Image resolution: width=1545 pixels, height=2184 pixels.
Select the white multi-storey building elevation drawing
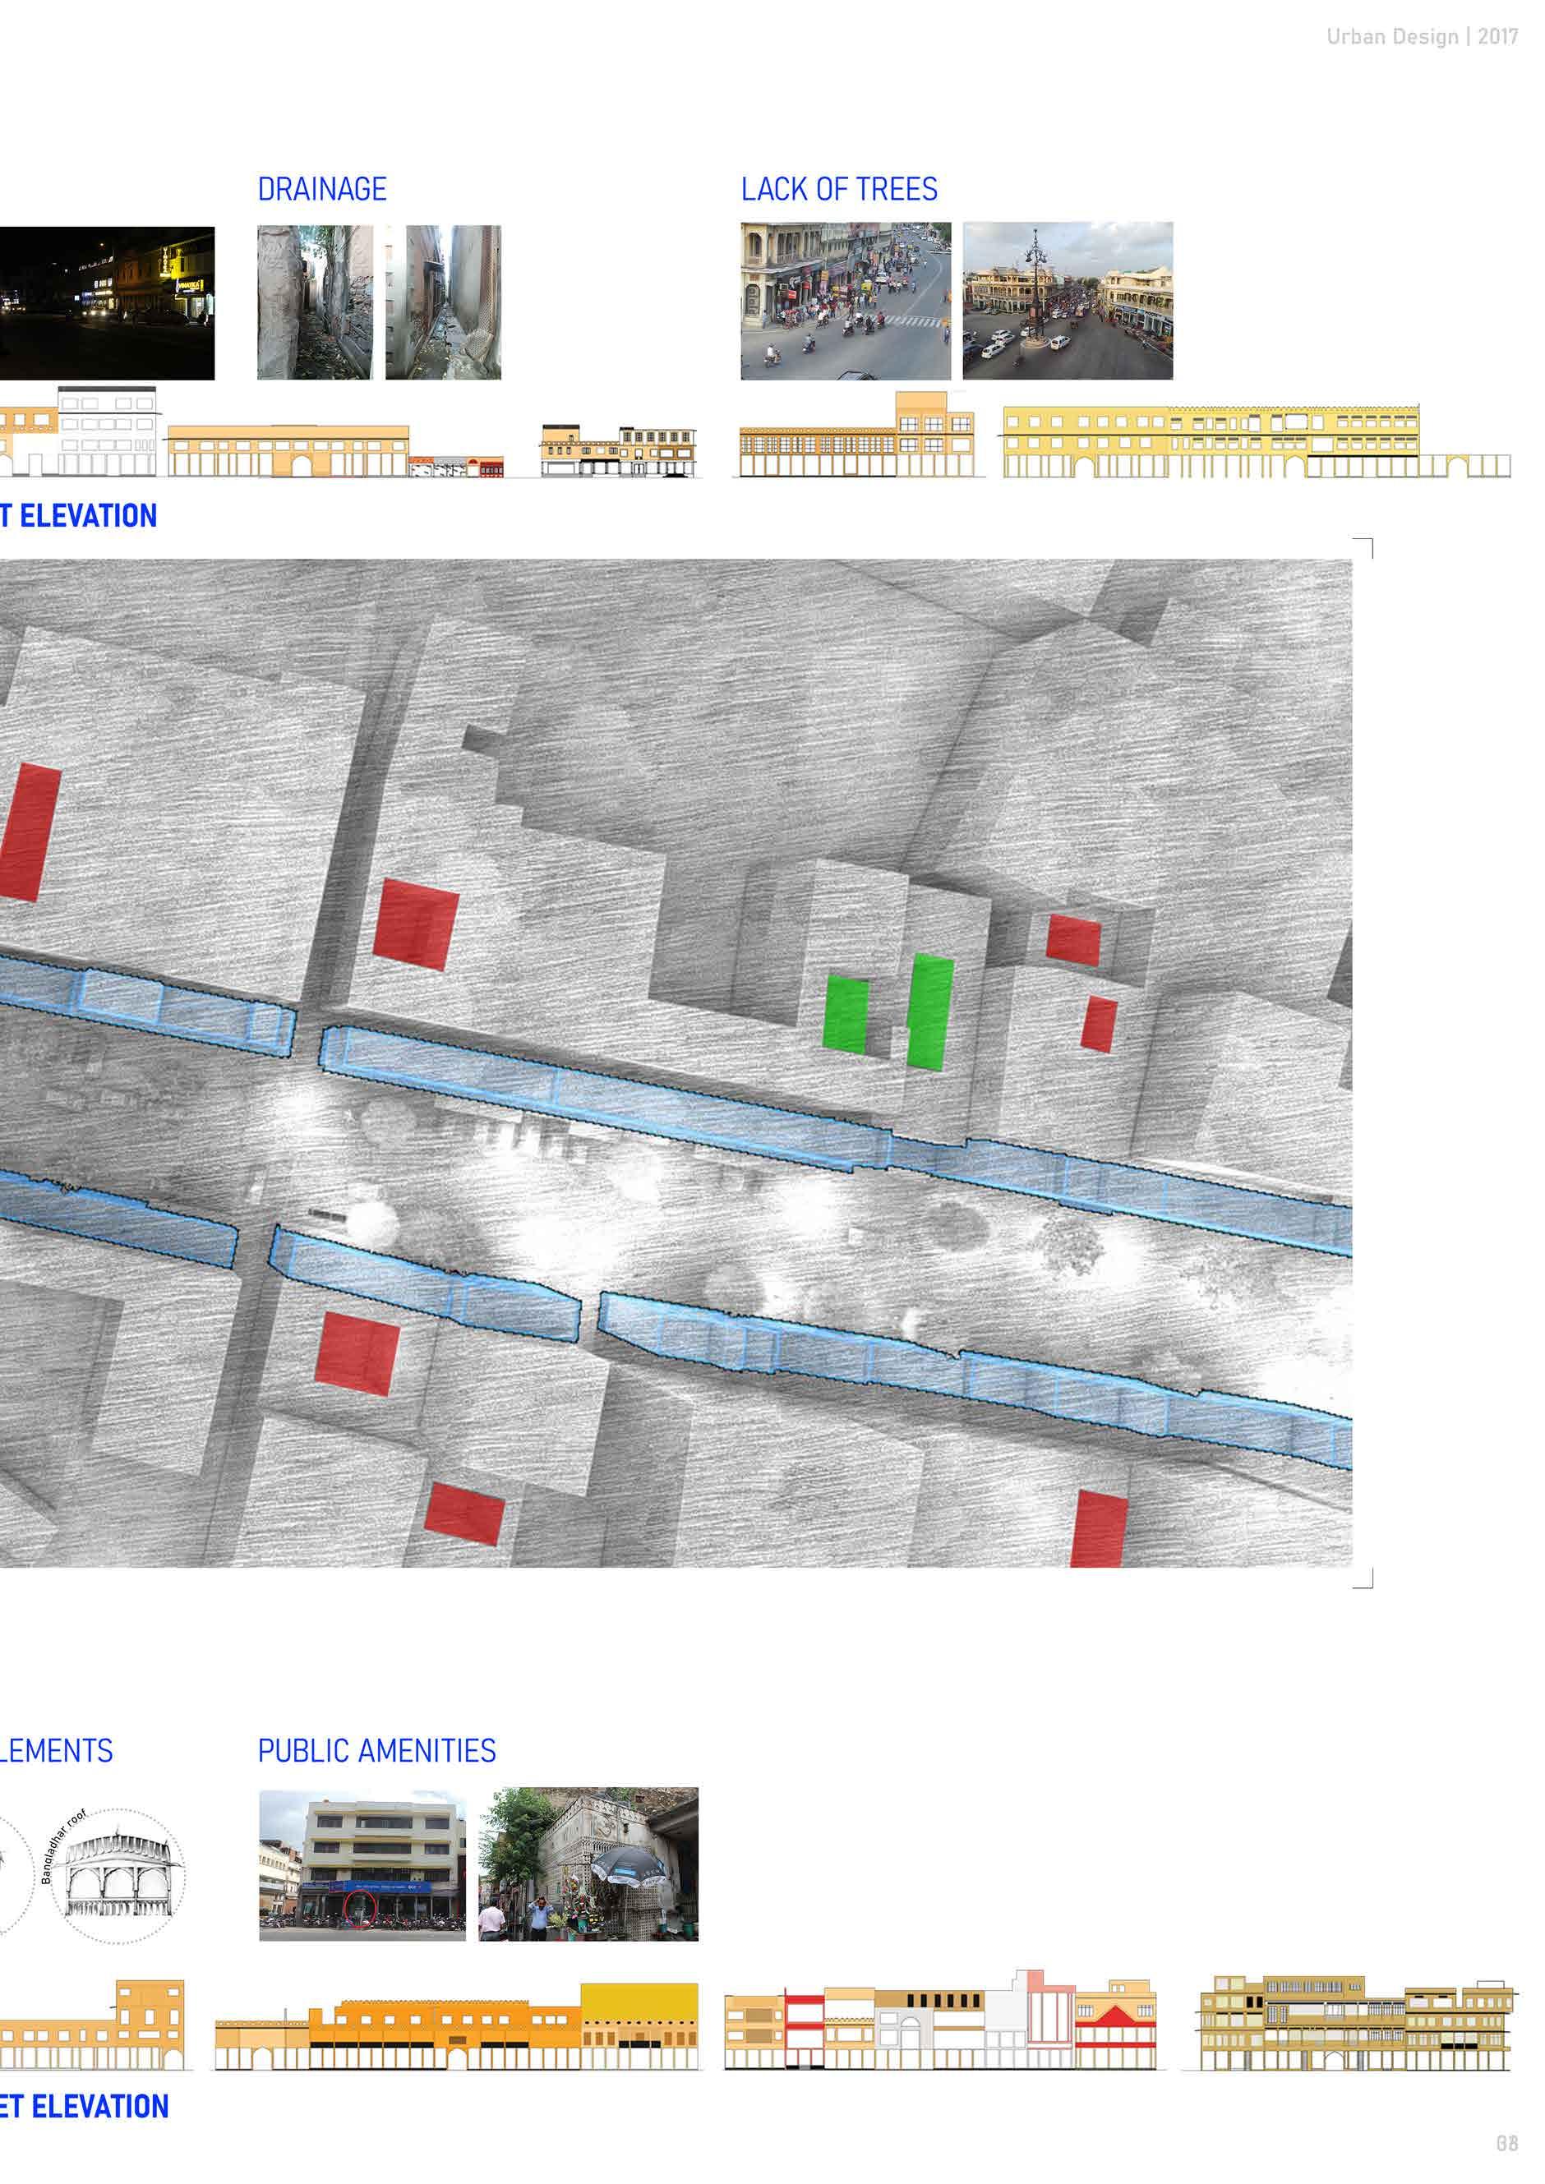tap(108, 431)
